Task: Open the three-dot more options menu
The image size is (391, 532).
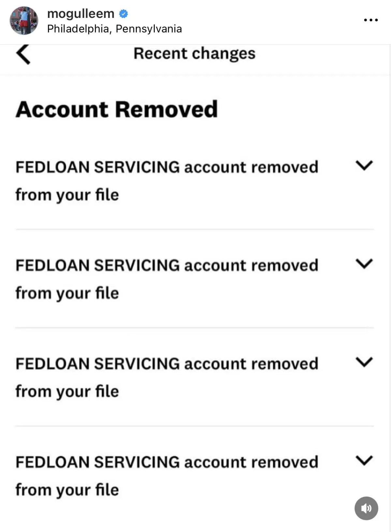Action: click(371, 20)
